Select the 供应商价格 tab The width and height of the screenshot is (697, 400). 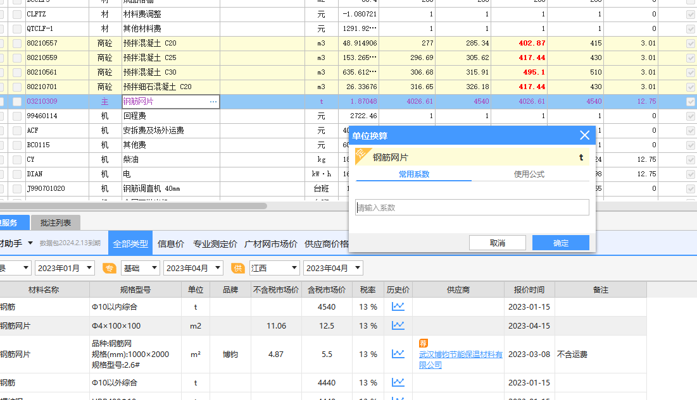tap(326, 244)
